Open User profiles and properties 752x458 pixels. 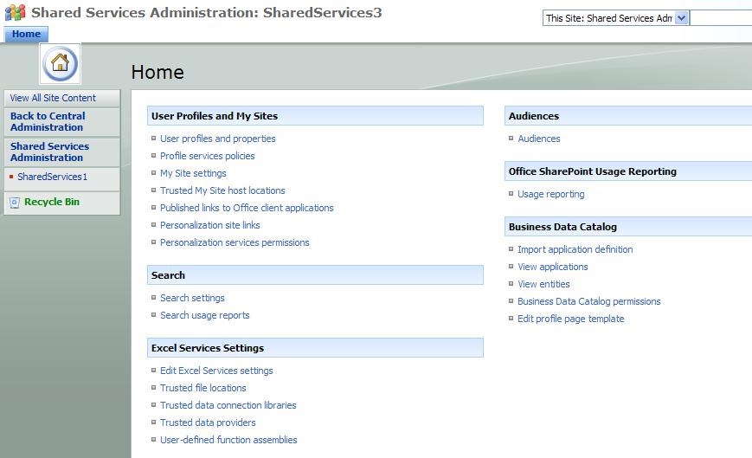[218, 139]
